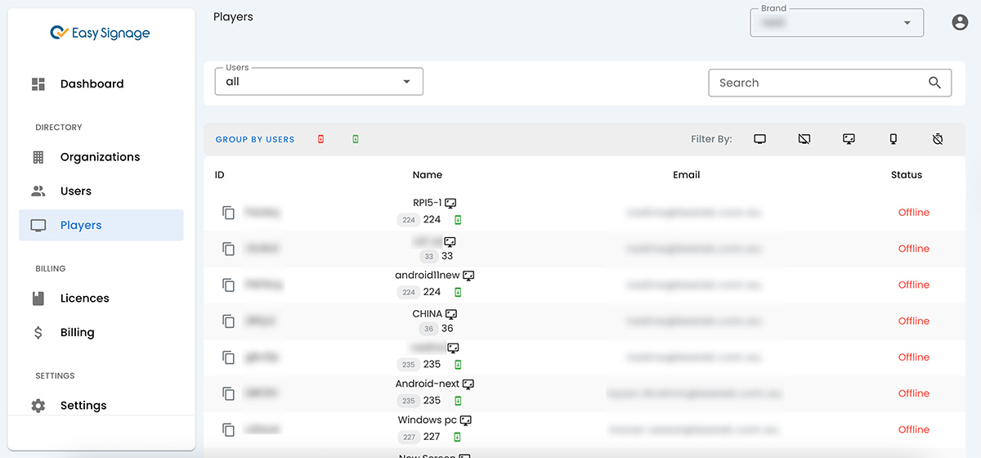Copy the ID of RPI5-1 player

pos(229,213)
